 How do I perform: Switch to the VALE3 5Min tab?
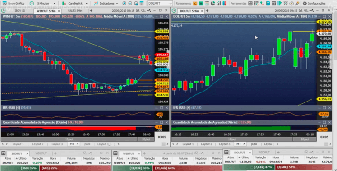[75, 11]
